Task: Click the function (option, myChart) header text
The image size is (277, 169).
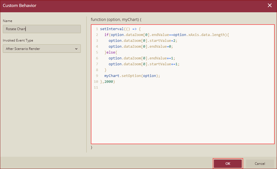Action: (116, 20)
